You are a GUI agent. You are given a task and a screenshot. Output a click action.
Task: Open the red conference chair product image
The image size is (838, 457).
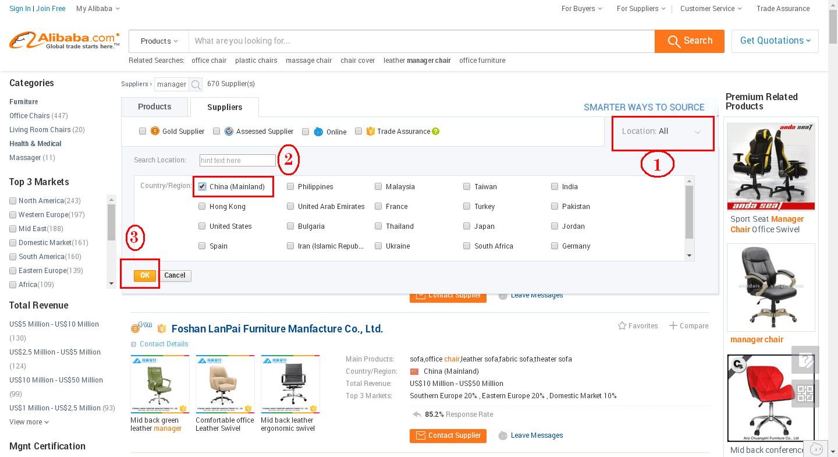pos(771,398)
